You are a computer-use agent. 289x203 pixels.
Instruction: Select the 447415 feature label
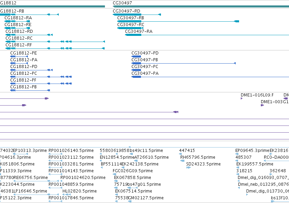(187, 151)
